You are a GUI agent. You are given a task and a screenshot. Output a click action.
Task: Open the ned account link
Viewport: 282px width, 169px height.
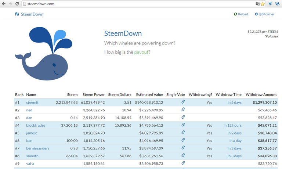pyautogui.click(x=29, y=110)
